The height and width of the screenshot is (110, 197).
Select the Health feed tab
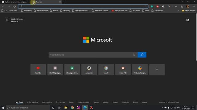115,102
